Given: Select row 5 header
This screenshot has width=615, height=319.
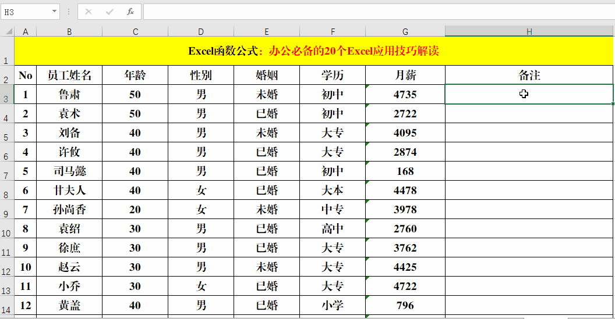Looking at the screenshot, I should [x=7, y=132].
